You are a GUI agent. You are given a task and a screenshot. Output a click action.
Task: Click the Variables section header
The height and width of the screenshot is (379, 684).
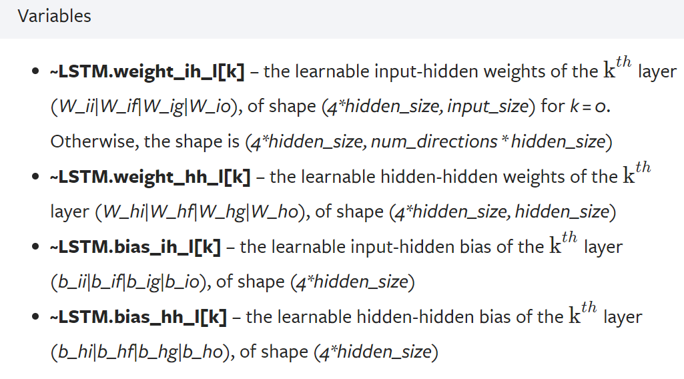tap(55, 16)
